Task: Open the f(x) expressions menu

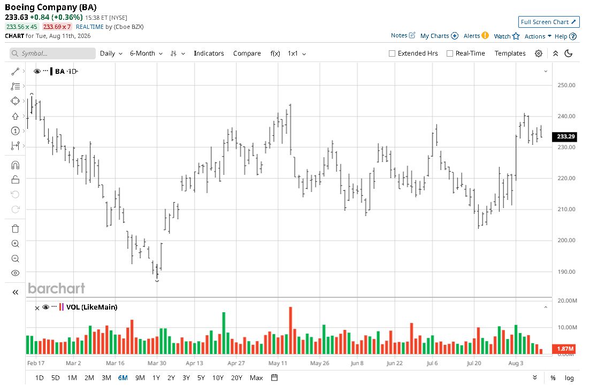Action: 275,53
